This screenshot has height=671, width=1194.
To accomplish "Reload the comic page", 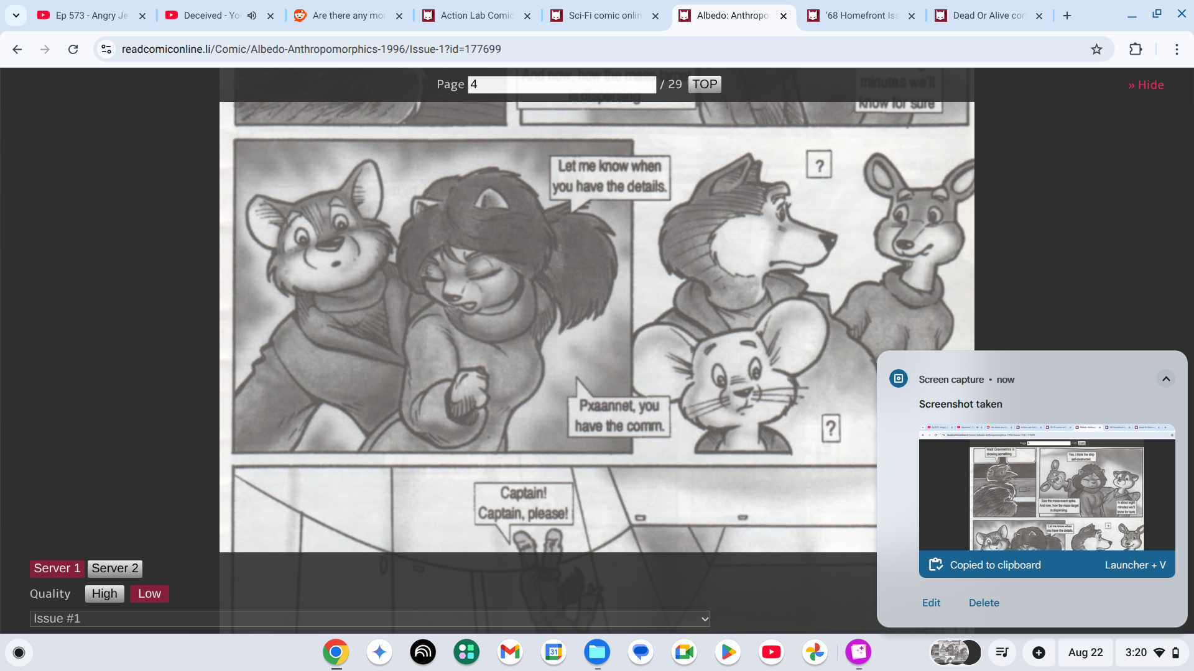I will [x=73, y=49].
